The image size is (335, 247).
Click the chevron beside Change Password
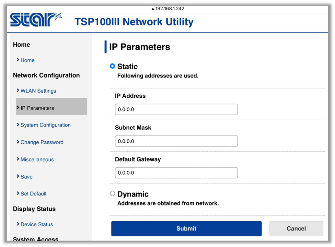click(18, 142)
